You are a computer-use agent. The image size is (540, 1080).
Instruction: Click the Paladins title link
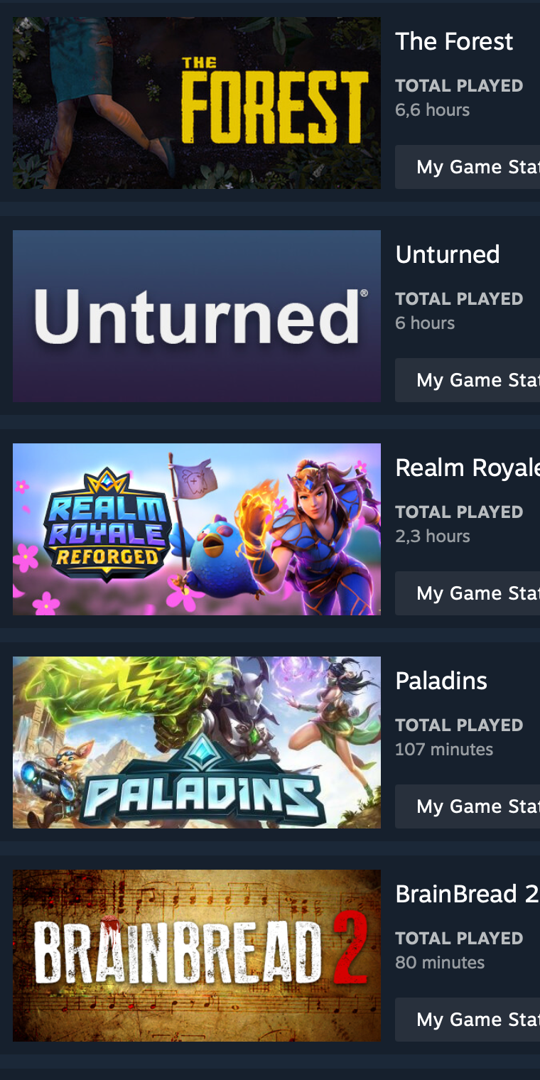[441, 681]
